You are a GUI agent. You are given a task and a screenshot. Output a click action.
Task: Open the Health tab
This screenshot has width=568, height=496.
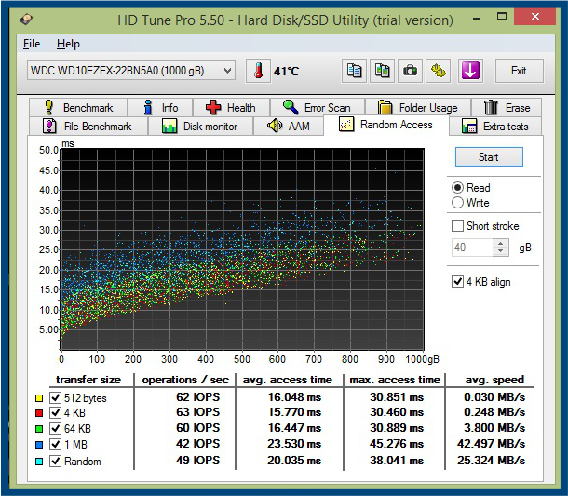coord(231,108)
